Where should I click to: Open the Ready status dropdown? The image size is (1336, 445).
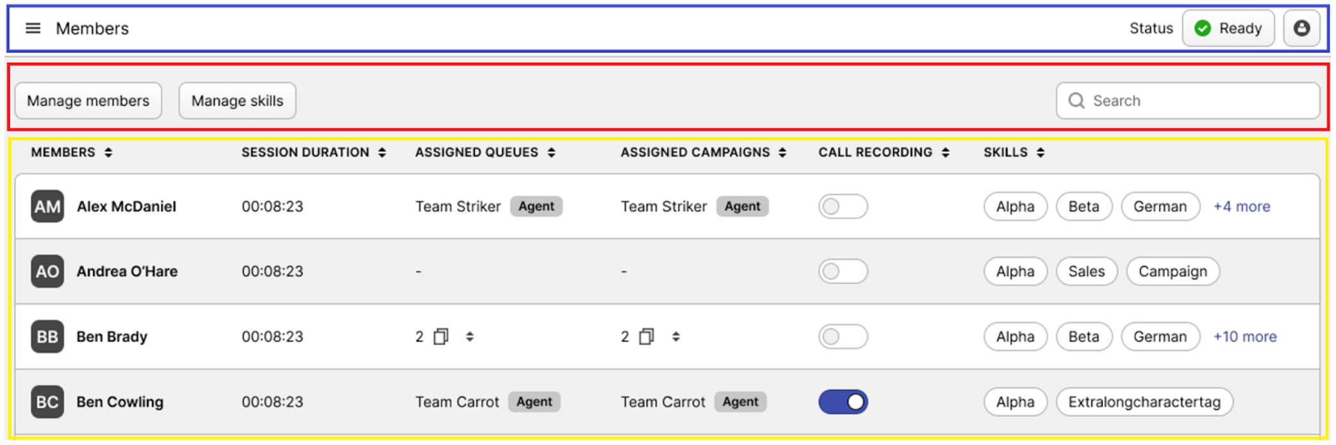pyautogui.click(x=1228, y=28)
